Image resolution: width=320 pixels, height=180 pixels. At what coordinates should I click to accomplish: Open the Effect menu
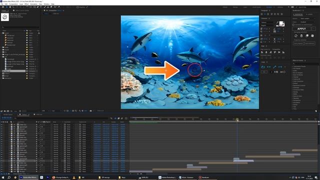(x=26, y=4)
